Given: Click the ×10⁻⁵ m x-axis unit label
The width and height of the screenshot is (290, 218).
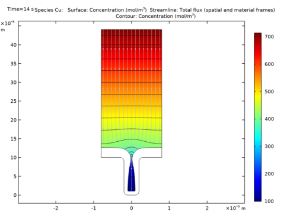Looking at the screenshot, I should [x=235, y=208].
